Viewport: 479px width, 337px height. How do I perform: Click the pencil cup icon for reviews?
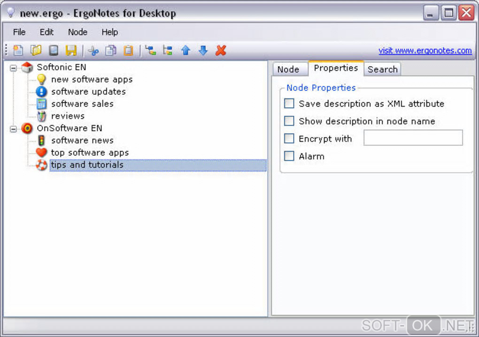click(x=41, y=116)
